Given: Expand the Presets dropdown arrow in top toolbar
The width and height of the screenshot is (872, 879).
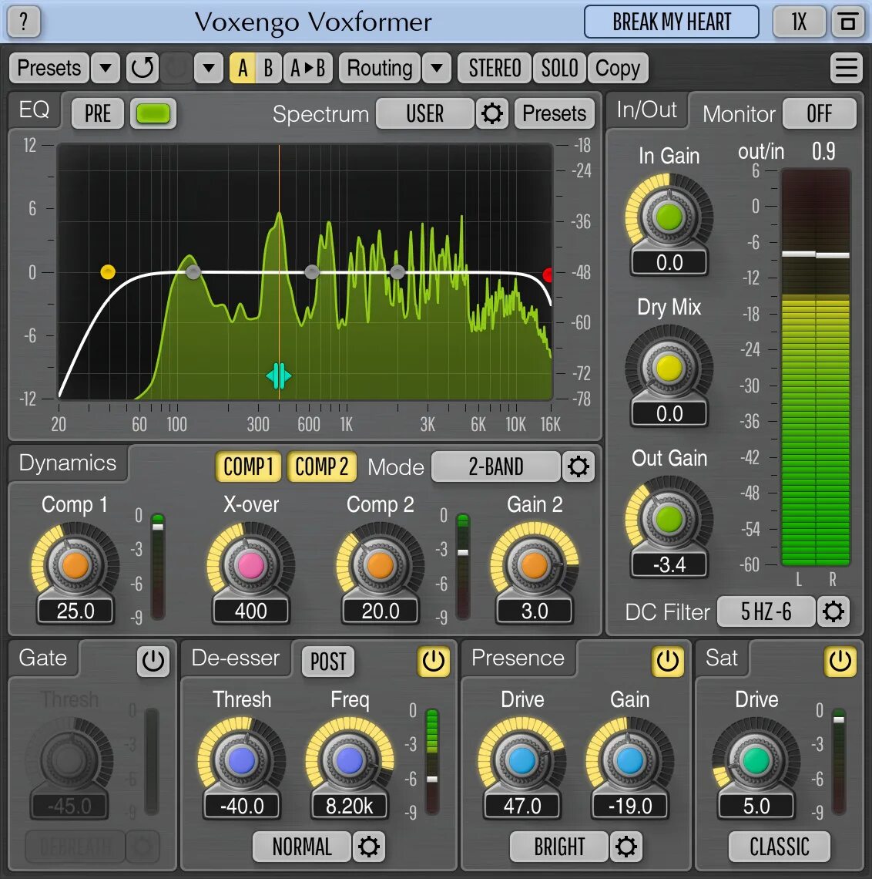Looking at the screenshot, I should coord(106,68).
